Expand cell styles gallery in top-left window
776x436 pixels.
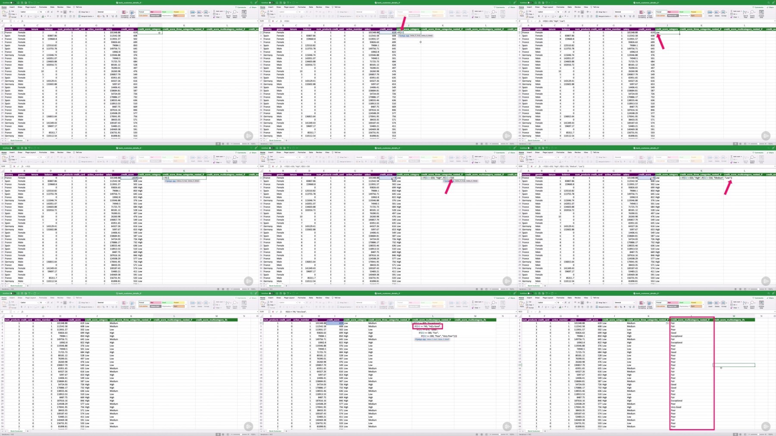[x=186, y=14]
